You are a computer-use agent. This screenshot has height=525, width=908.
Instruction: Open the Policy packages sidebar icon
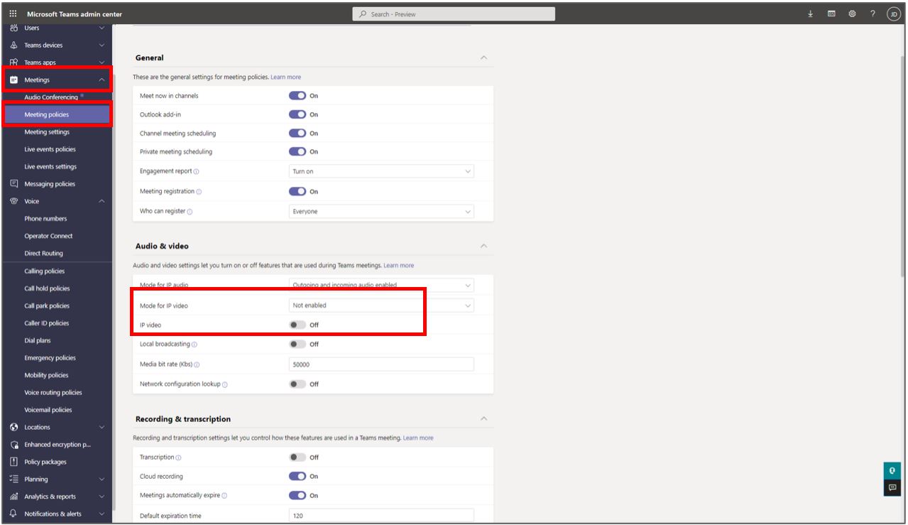point(13,461)
